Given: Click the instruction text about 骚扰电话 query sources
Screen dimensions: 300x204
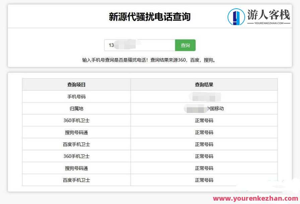Looking at the screenshot, I should 149,60.
